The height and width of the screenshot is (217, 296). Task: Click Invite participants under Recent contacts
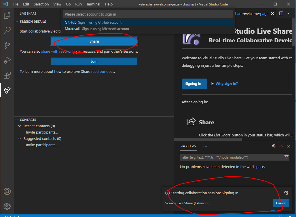[42, 132]
